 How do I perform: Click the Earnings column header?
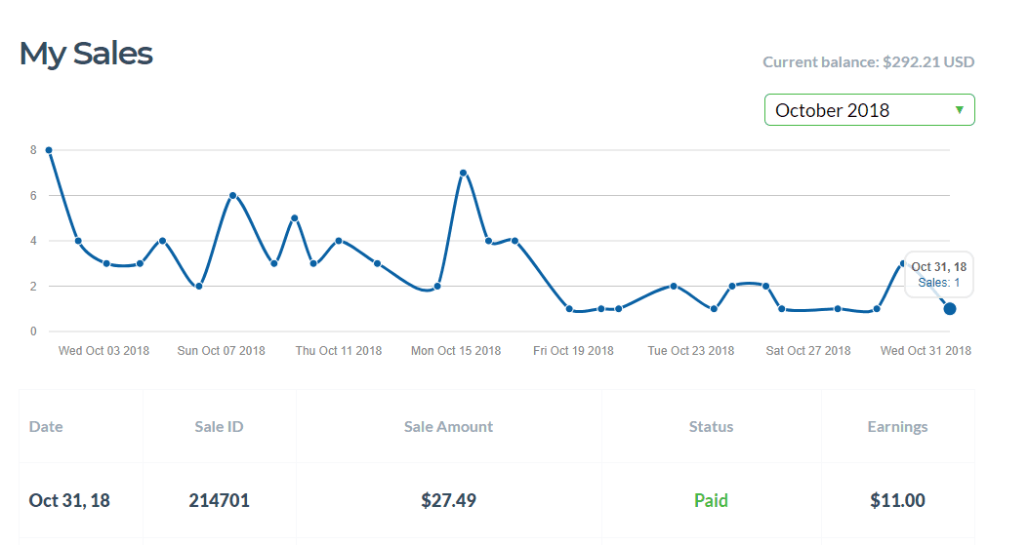[897, 427]
